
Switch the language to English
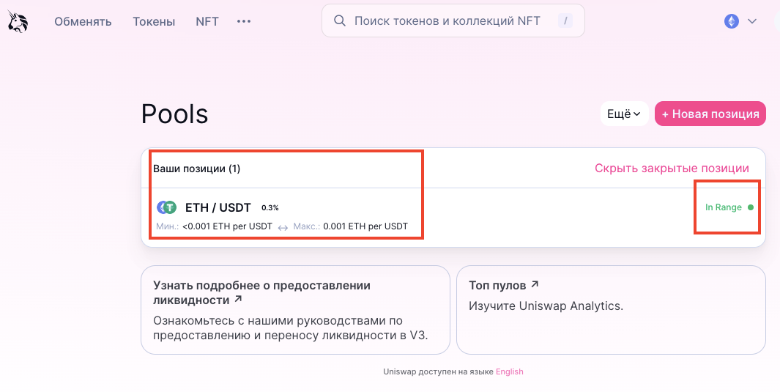(509, 371)
